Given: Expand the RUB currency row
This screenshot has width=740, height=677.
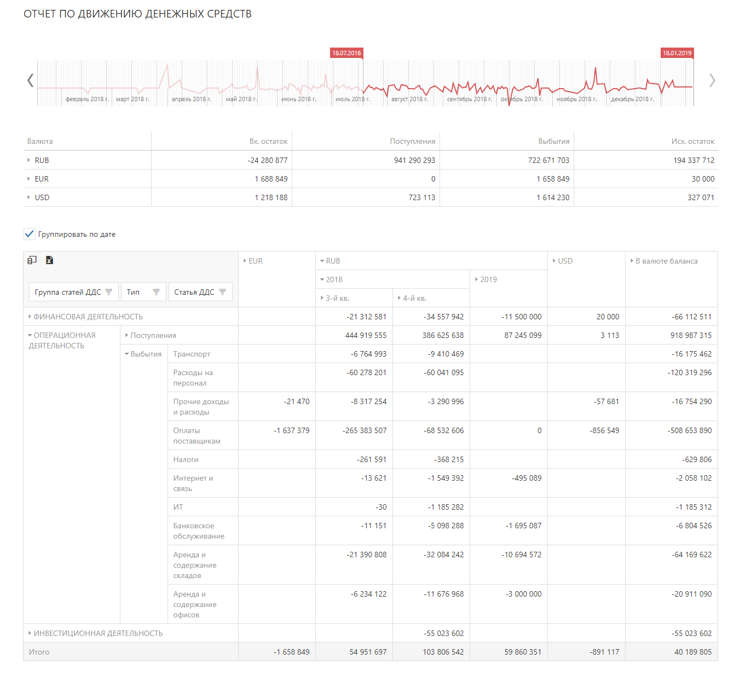Looking at the screenshot, I should pyautogui.click(x=29, y=160).
